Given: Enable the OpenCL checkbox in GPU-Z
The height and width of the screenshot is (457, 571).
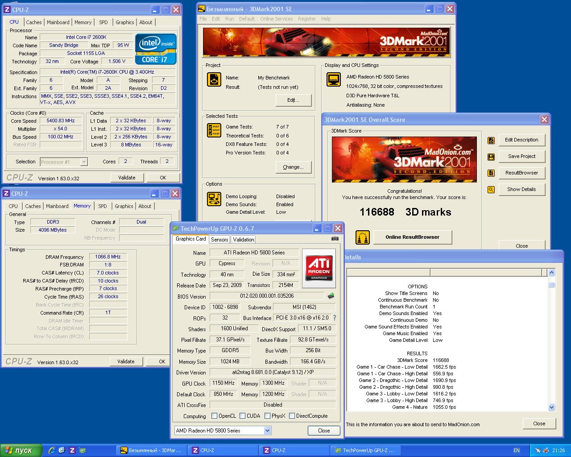Looking at the screenshot, I should (214, 416).
